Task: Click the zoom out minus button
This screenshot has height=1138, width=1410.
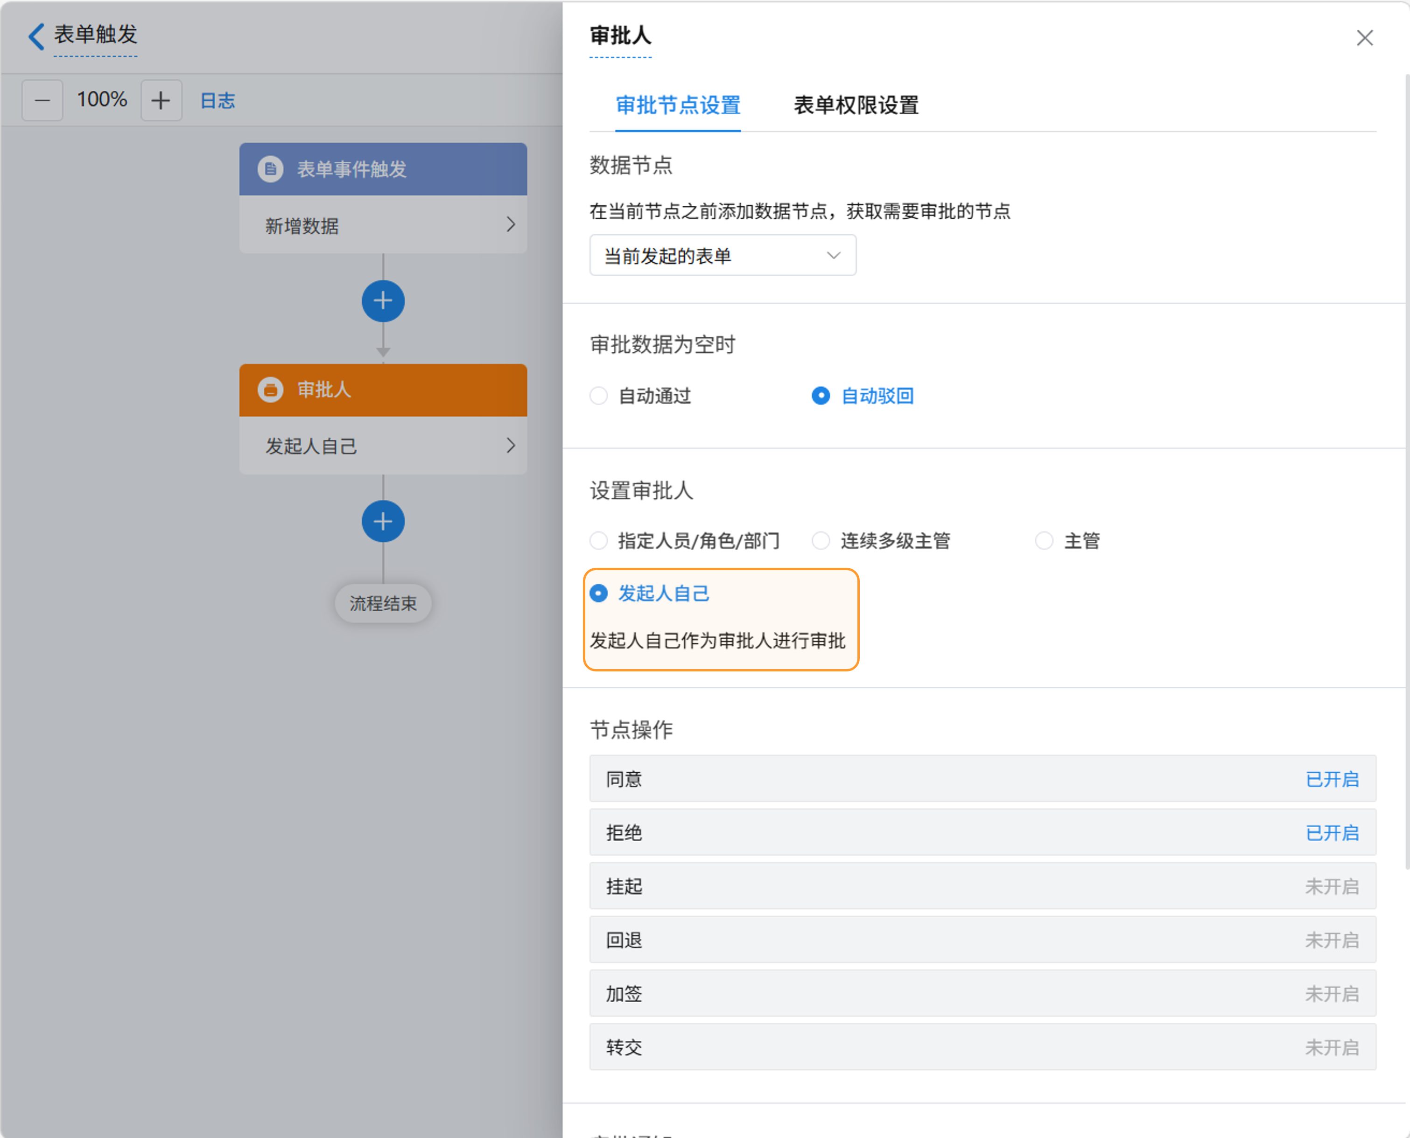Action: [x=42, y=100]
